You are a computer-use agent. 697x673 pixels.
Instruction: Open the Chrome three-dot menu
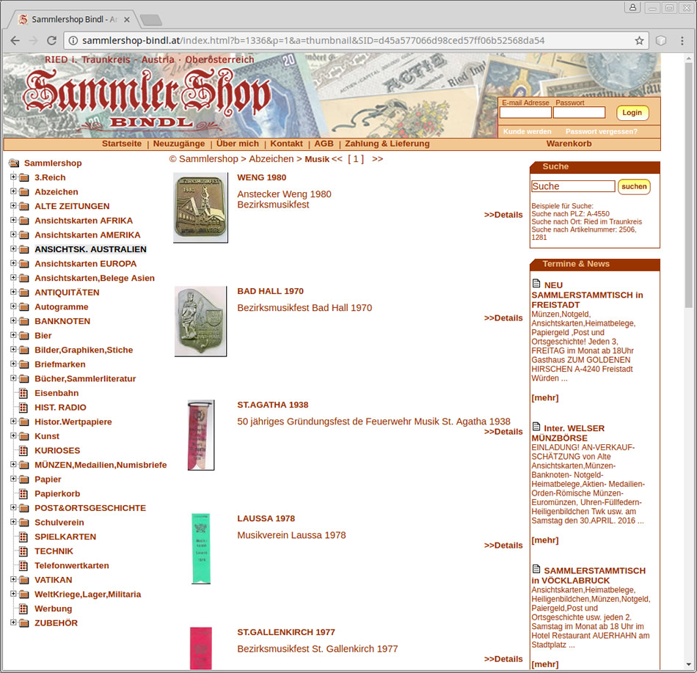coord(682,40)
